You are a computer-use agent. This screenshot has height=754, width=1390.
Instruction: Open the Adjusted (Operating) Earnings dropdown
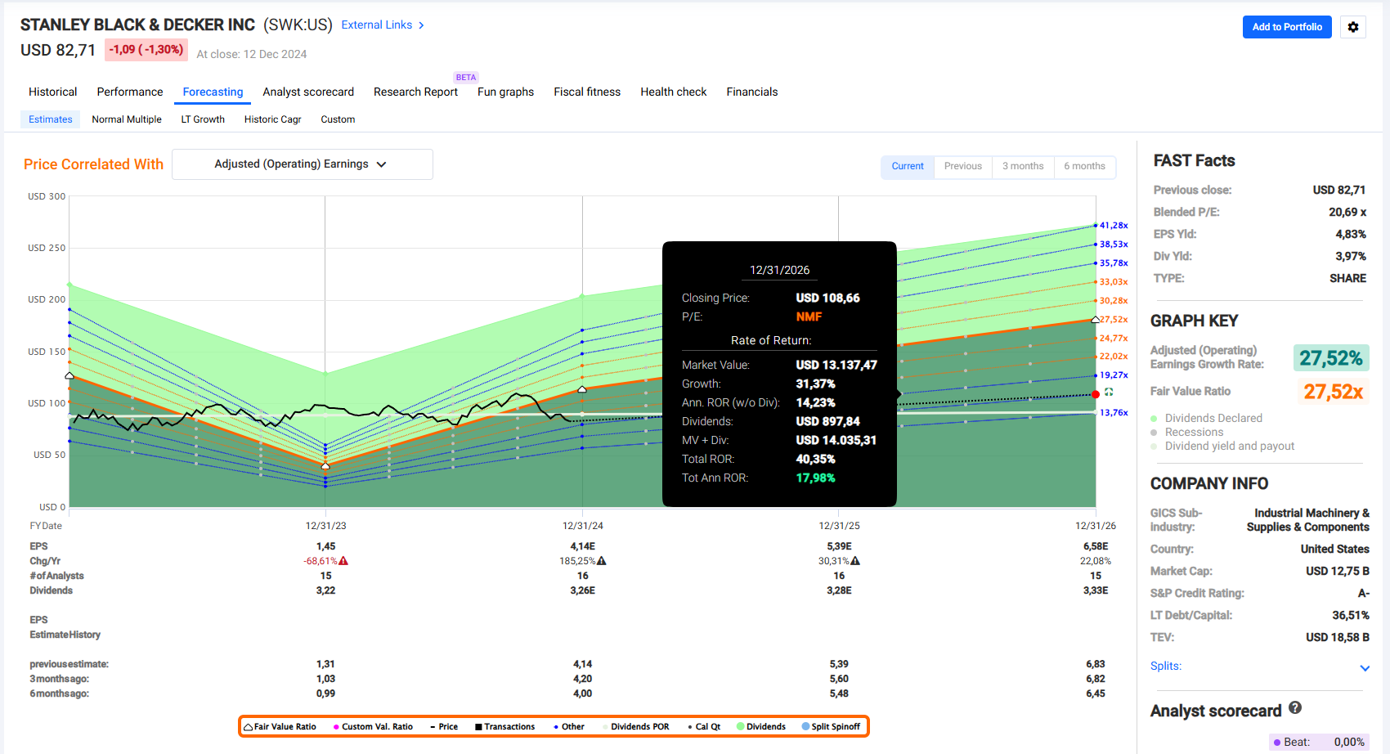click(302, 164)
